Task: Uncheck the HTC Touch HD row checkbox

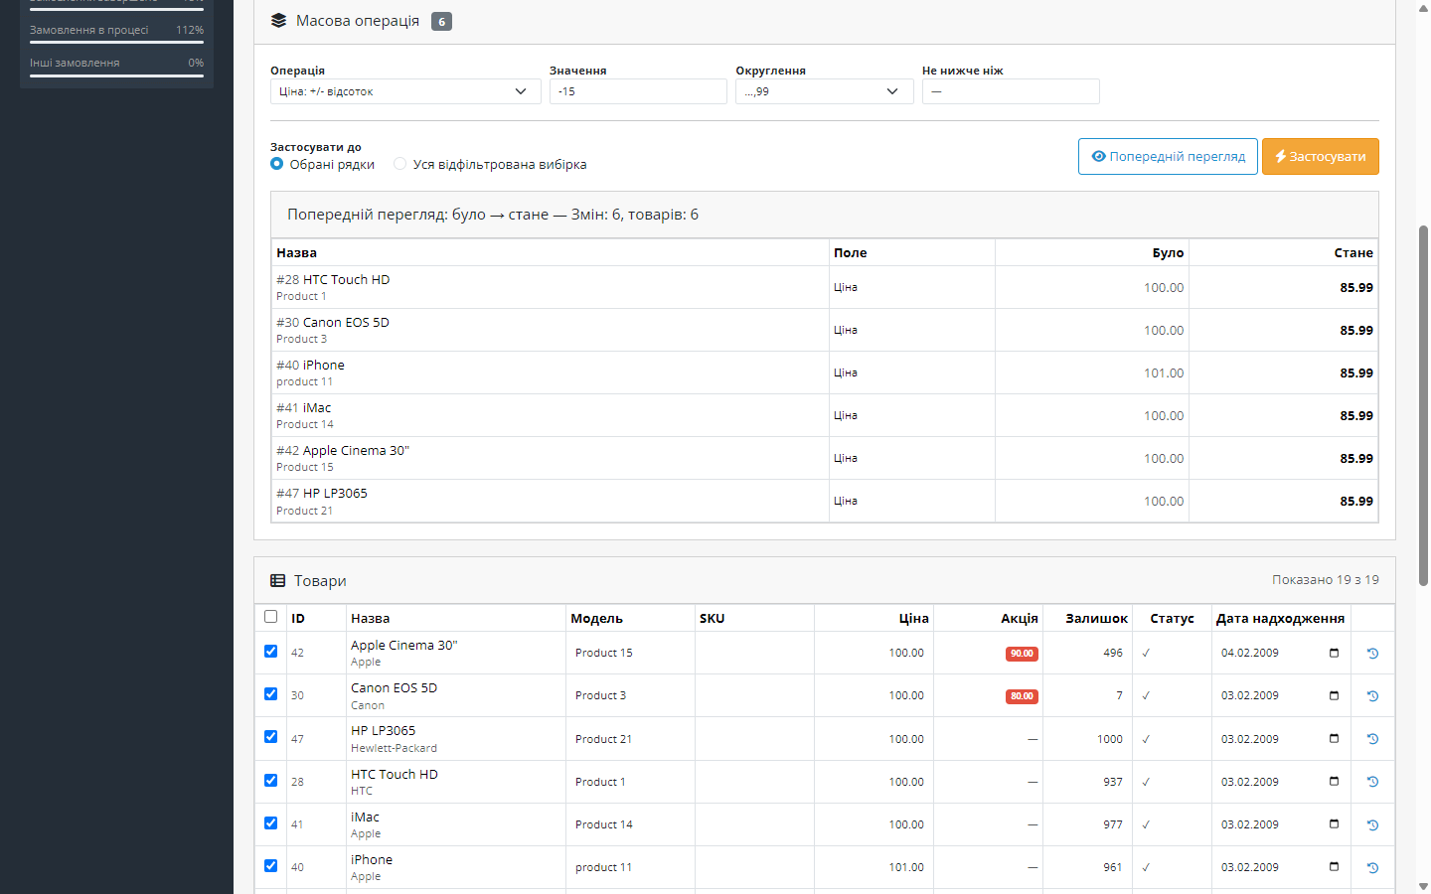Action: pyautogui.click(x=270, y=781)
